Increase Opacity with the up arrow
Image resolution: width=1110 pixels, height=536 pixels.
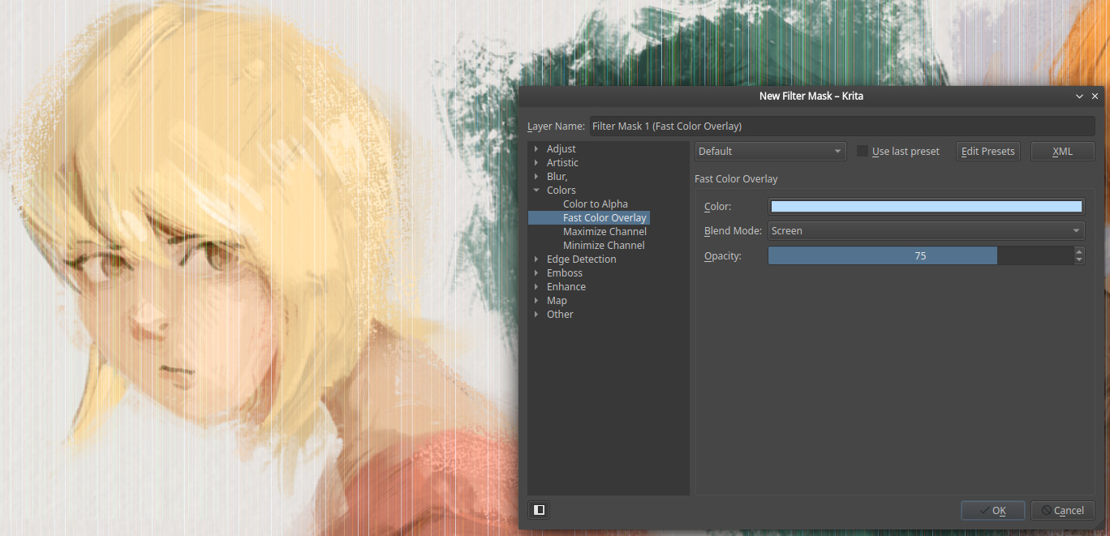pyautogui.click(x=1078, y=251)
